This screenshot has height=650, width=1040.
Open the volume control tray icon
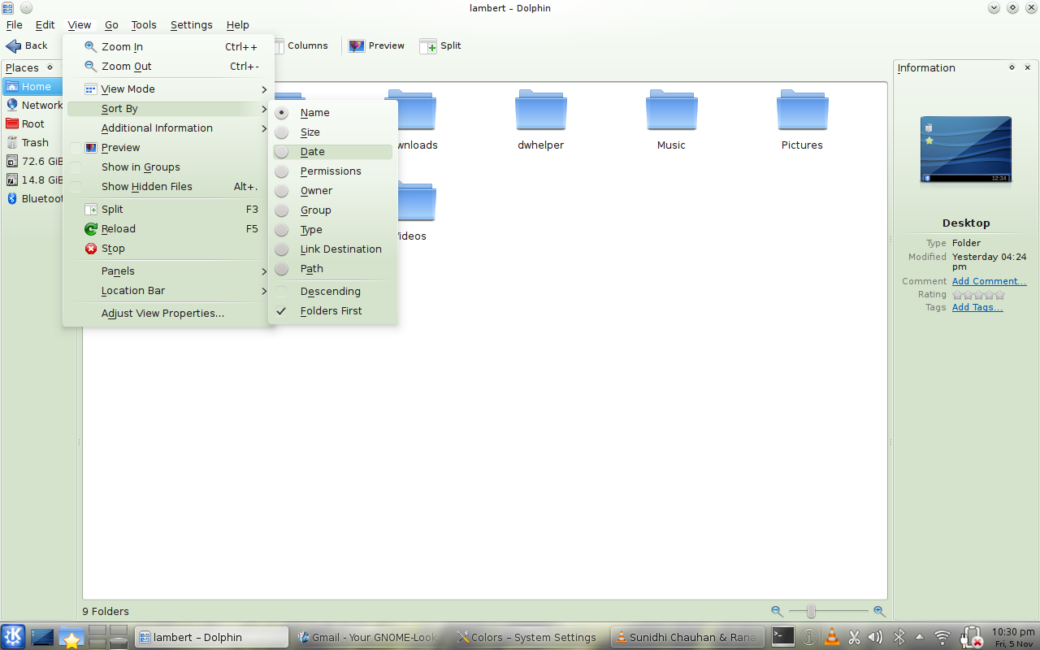point(876,637)
